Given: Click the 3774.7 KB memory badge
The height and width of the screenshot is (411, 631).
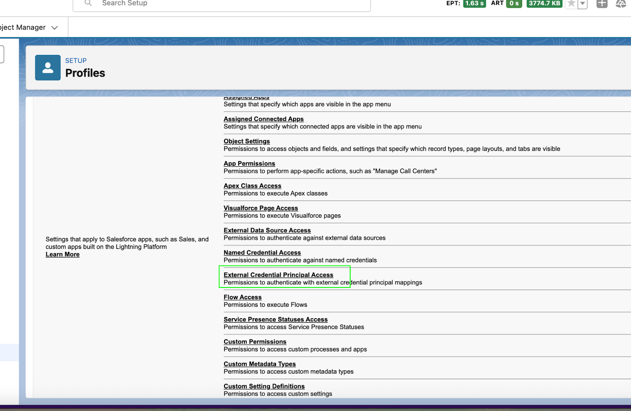Looking at the screenshot, I should [544, 3].
